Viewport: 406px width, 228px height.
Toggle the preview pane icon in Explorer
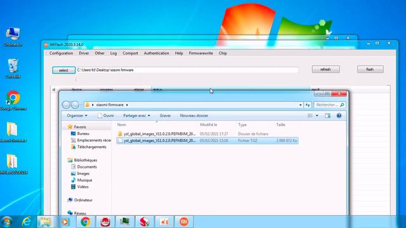[x=327, y=115]
